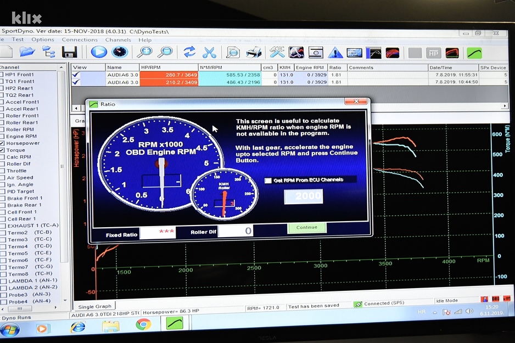
Task: Open the Windows Start menu
Action: click(x=10, y=329)
